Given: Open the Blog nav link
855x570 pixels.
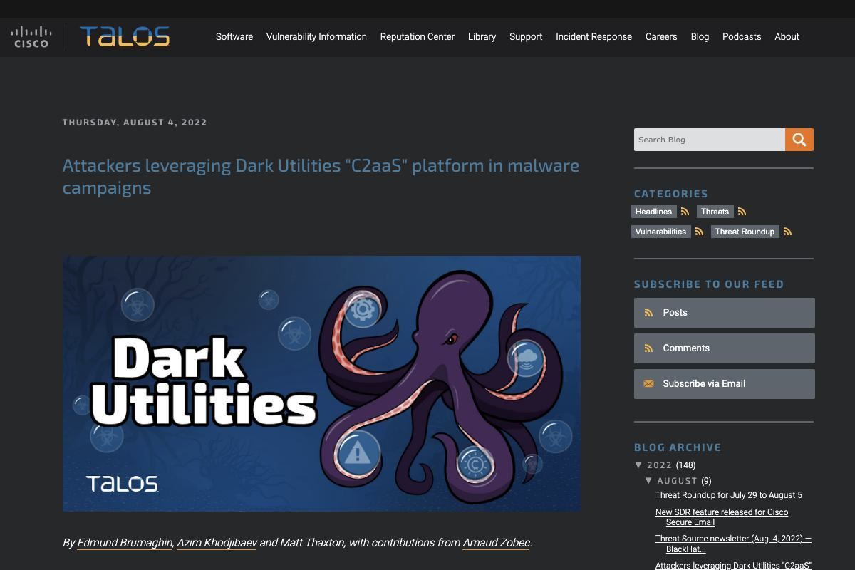Looking at the screenshot, I should click(700, 37).
